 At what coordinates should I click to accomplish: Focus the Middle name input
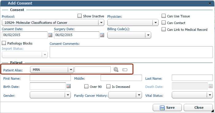(x=121, y=78)
